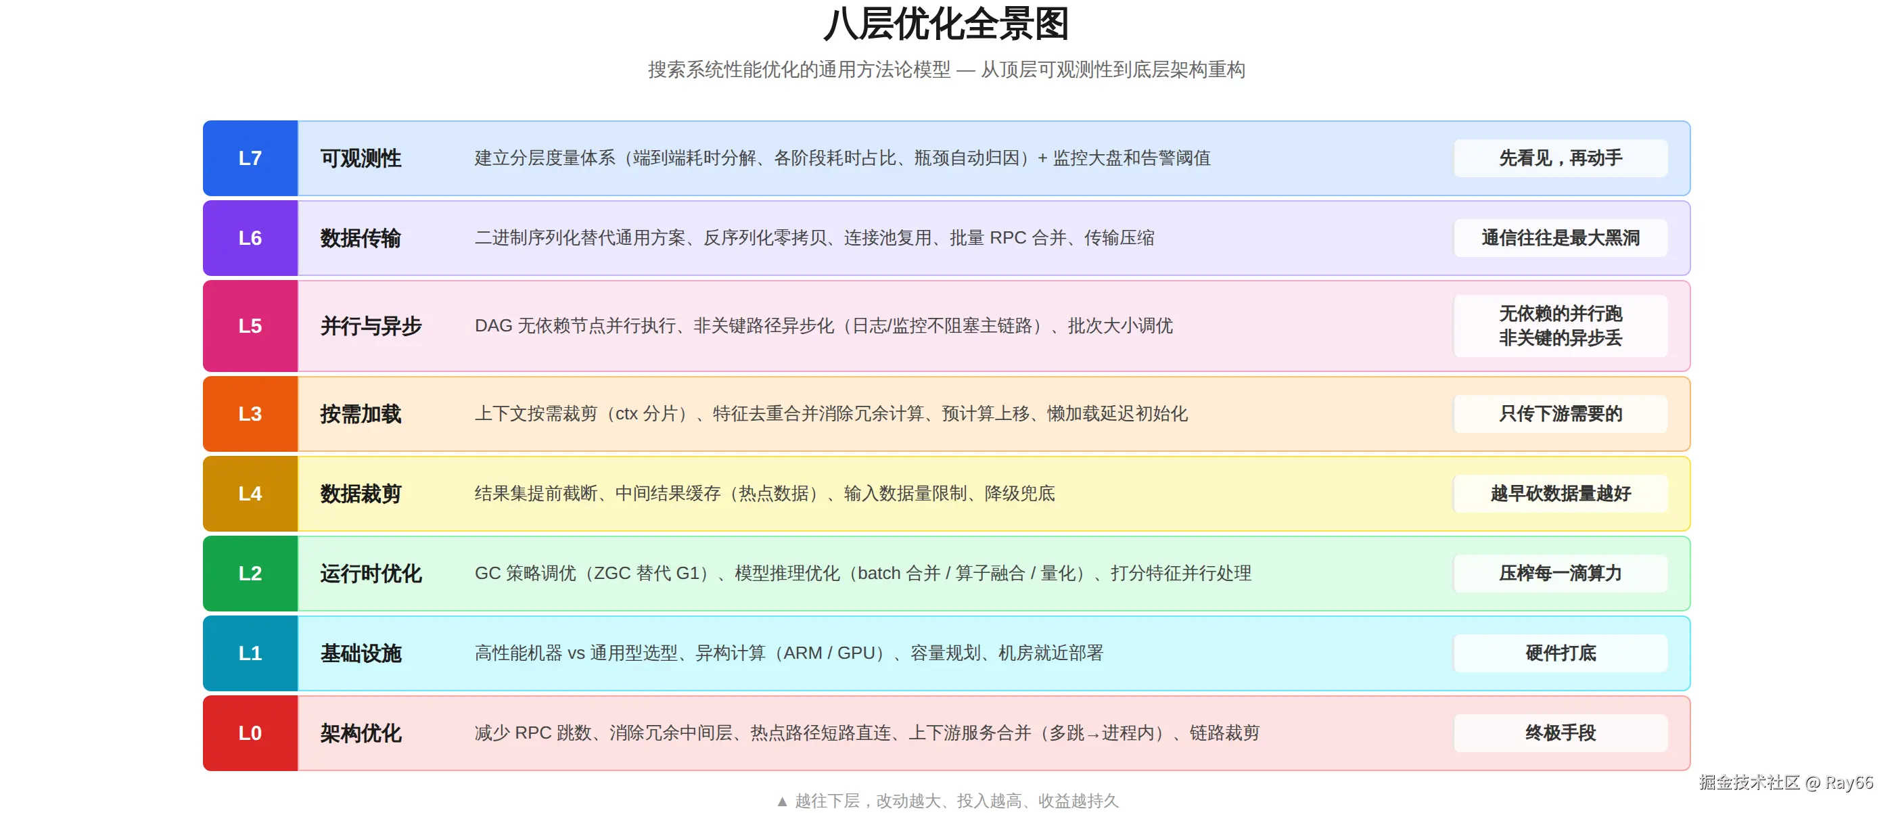Click the tag 终极手段

click(1561, 733)
